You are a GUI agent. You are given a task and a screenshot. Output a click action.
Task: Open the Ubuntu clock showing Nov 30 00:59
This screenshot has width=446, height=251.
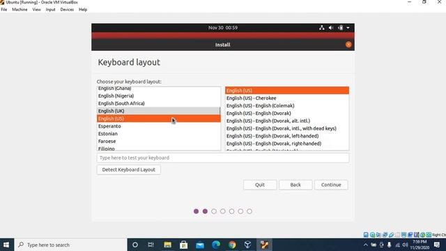point(223,28)
